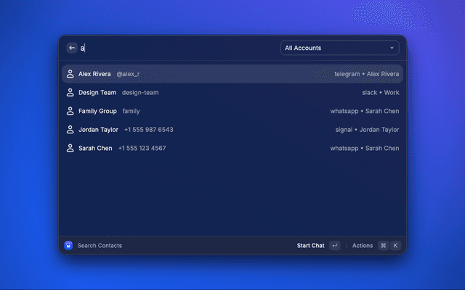Screen dimensions: 465x290
Task: Open the All Accounts dropdown
Action: (x=339, y=48)
